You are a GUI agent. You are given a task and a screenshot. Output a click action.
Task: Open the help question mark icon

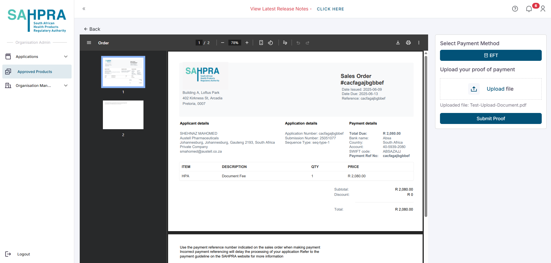[515, 9]
